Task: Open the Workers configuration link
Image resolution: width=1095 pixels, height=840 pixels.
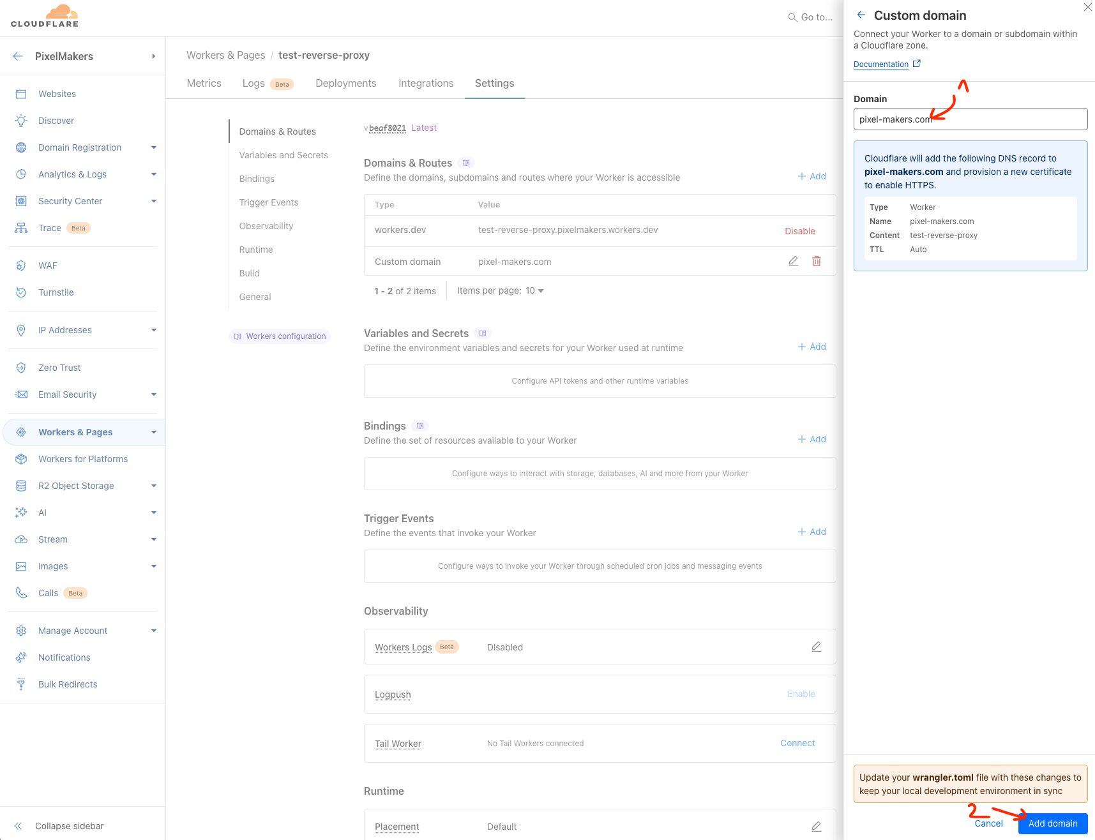Action: (x=280, y=336)
